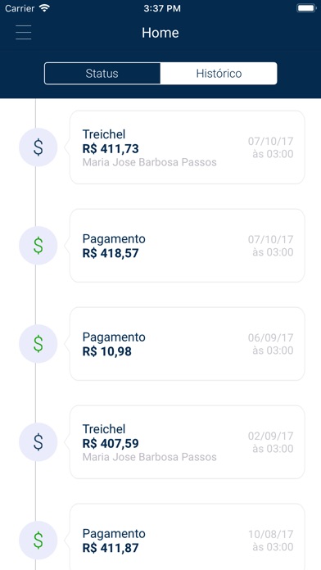Select the Histórico segment

tap(219, 74)
